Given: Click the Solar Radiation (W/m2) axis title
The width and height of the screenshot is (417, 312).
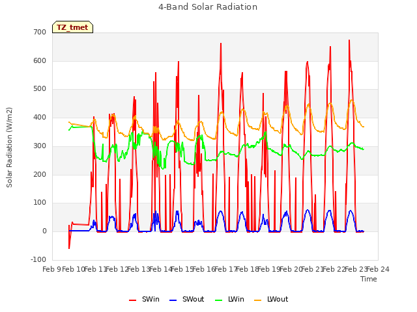Looking at the screenshot, I should click(x=9, y=148).
